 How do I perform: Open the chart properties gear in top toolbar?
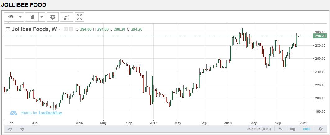(52, 17)
